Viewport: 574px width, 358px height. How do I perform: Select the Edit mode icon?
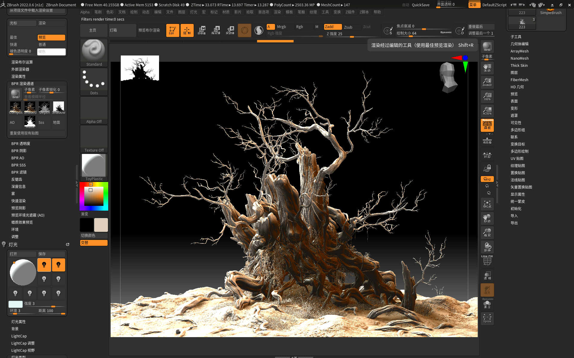pyautogui.click(x=172, y=30)
